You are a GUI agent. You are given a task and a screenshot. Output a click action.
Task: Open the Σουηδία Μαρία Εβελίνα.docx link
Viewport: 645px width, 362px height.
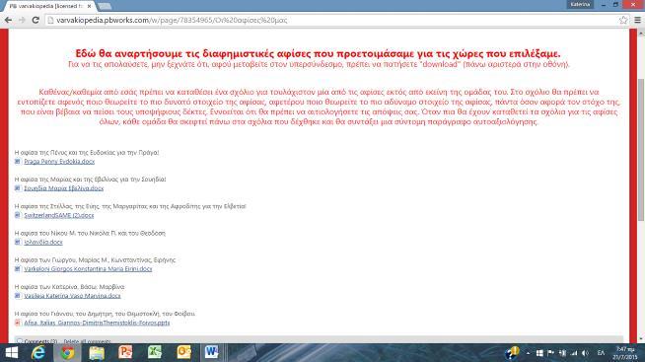pos(64,188)
